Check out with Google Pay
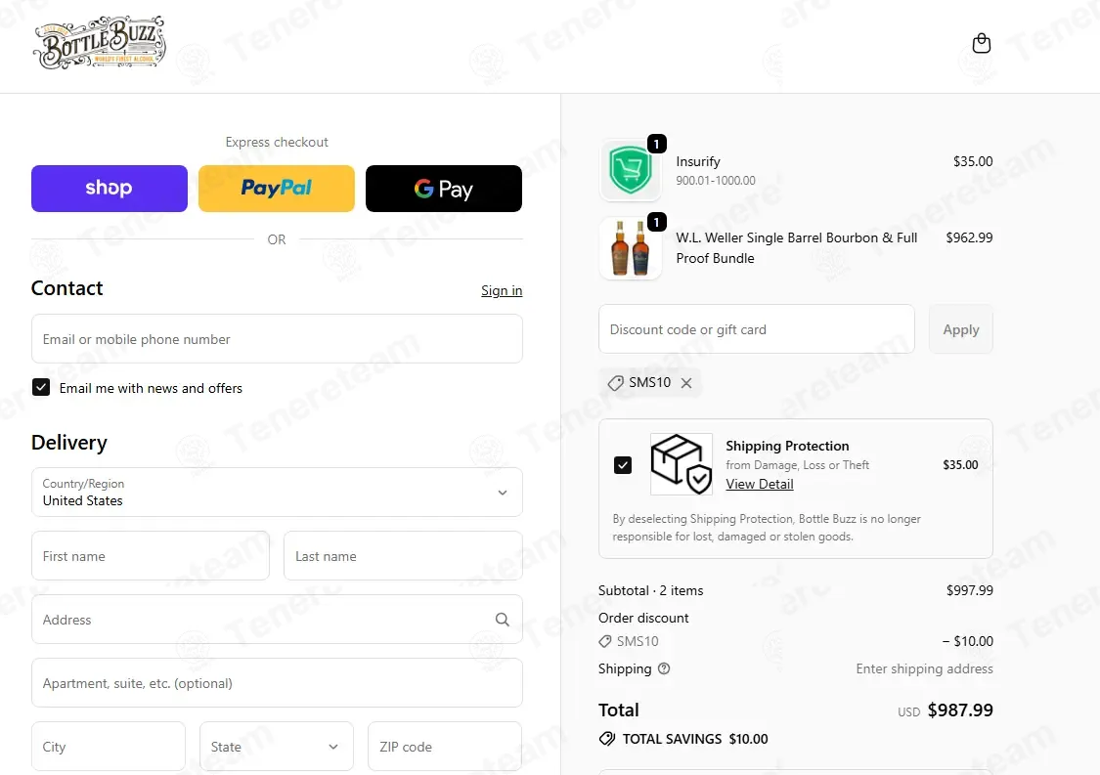 [443, 189]
